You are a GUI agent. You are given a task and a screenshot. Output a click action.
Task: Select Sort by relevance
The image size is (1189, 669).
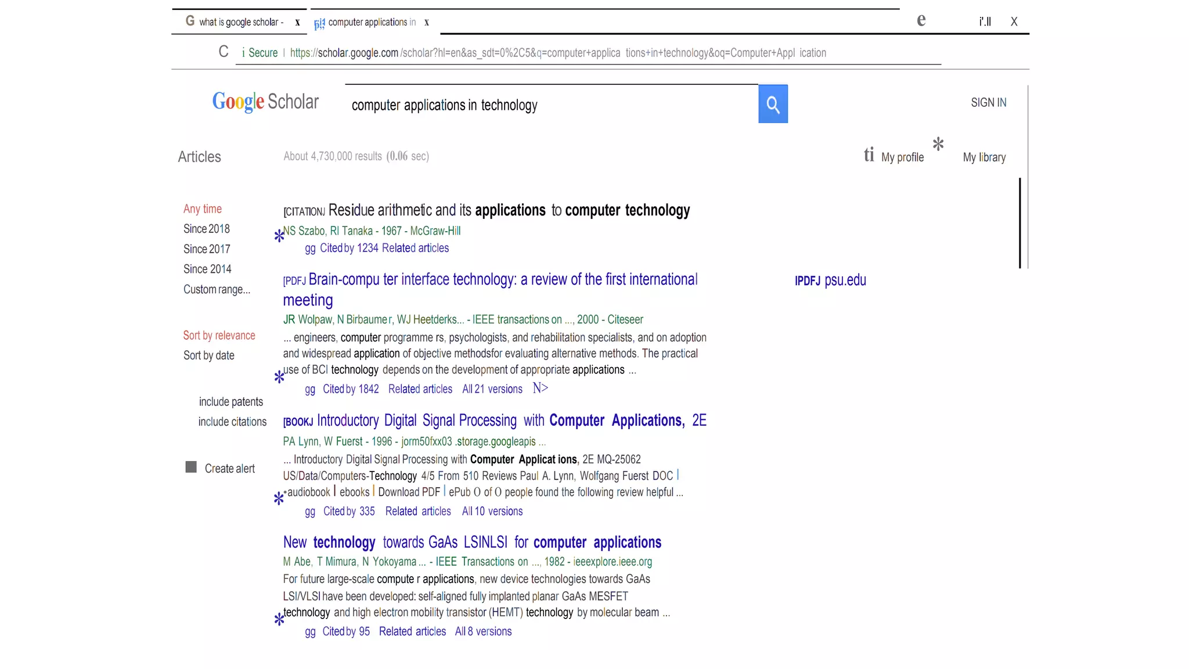point(219,335)
